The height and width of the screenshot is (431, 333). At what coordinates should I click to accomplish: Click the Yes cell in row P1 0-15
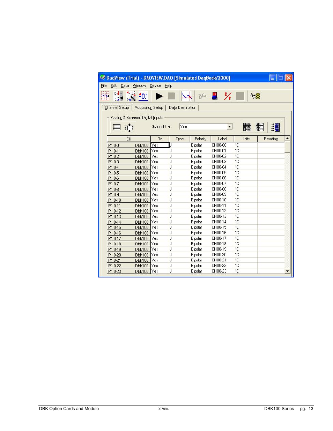pyautogui.click(x=160, y=228)
